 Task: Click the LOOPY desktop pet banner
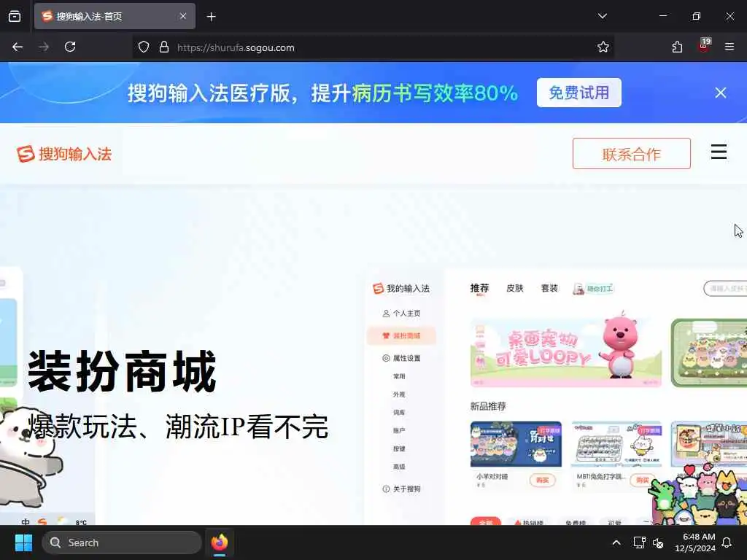[565, 352]
